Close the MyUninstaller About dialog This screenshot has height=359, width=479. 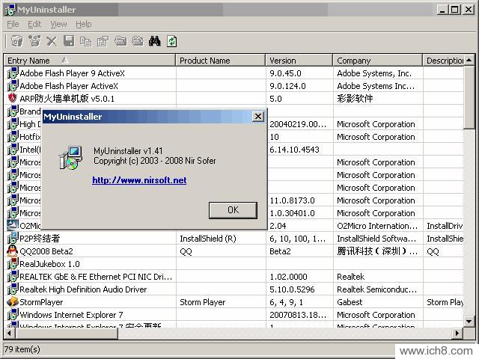click(x=257, y=117)
